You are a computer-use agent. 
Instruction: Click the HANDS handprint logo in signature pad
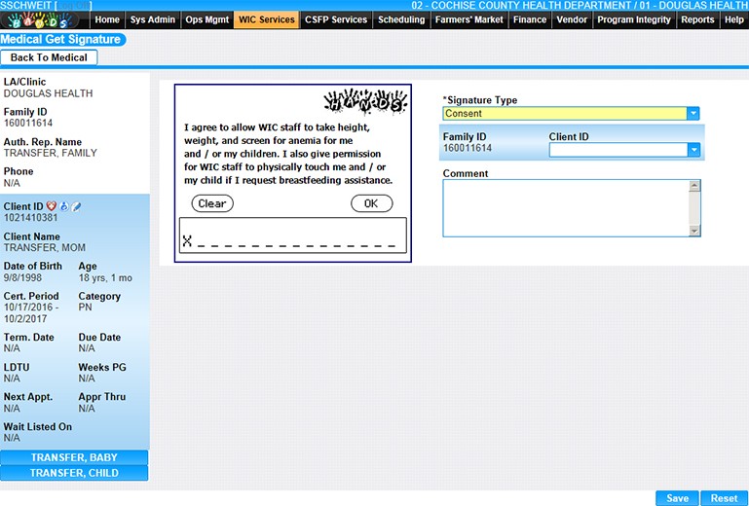pos(364,103)
